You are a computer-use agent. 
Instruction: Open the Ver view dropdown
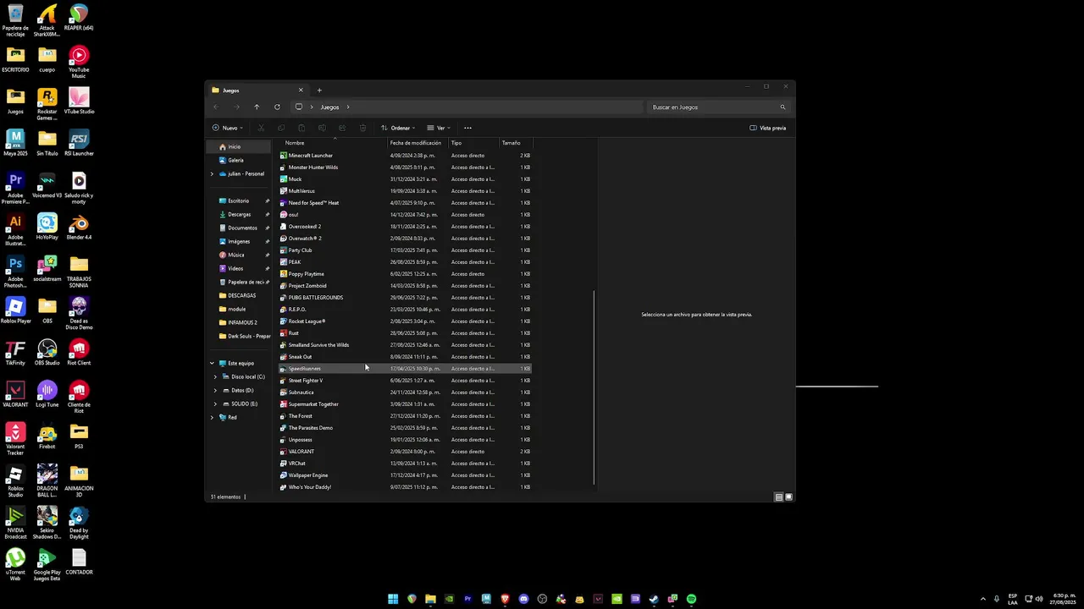click(x=439, y=128)
